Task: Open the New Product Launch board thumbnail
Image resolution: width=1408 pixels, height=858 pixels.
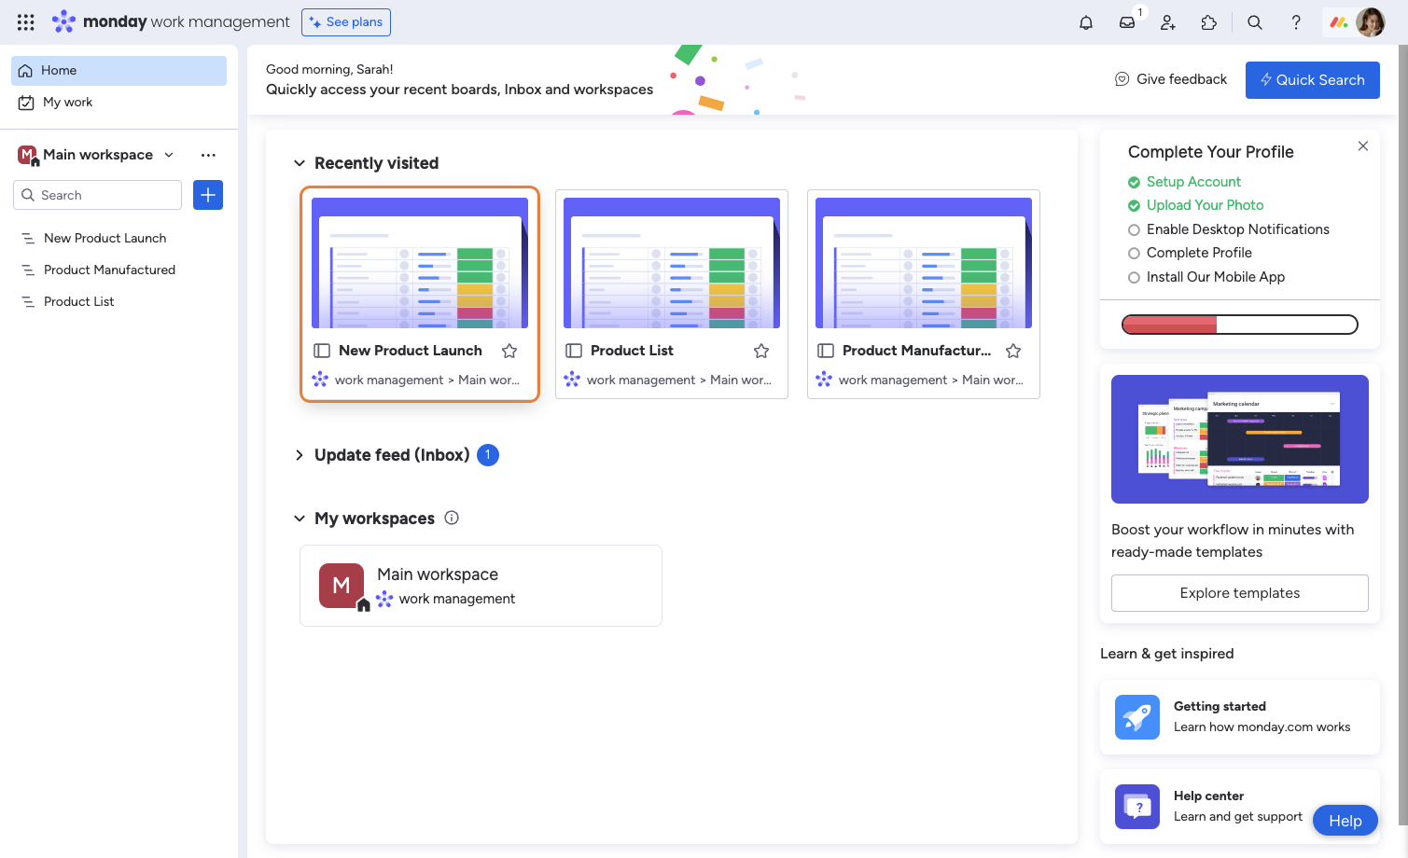Action: [420, 263]
